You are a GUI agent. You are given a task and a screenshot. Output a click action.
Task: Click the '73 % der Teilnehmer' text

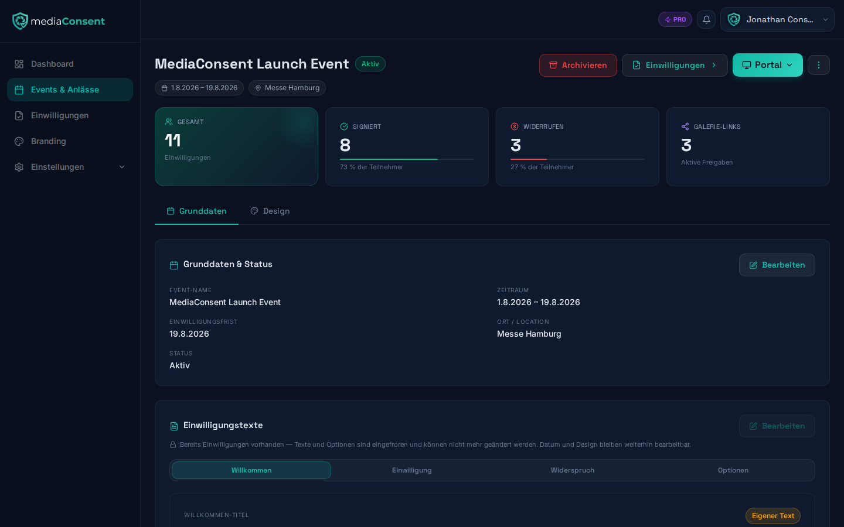[372, 167]
